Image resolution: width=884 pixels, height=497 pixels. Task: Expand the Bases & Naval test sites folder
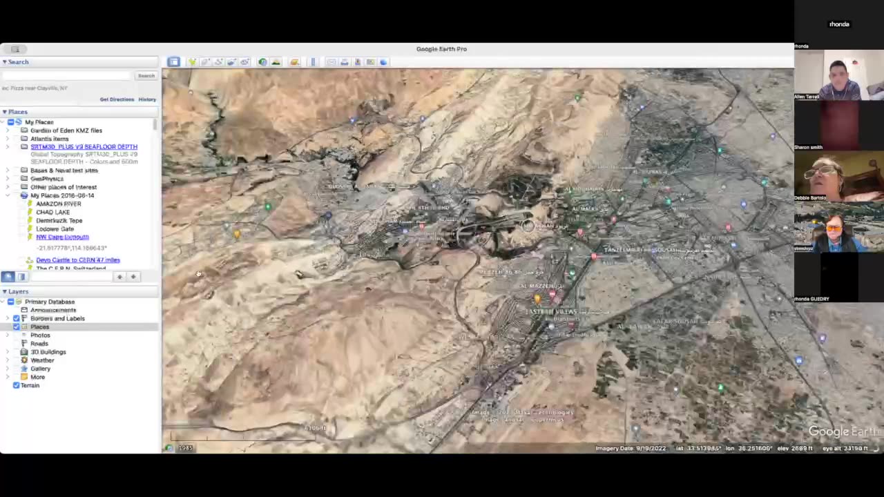pyautogui.click(x=8, y=170)
